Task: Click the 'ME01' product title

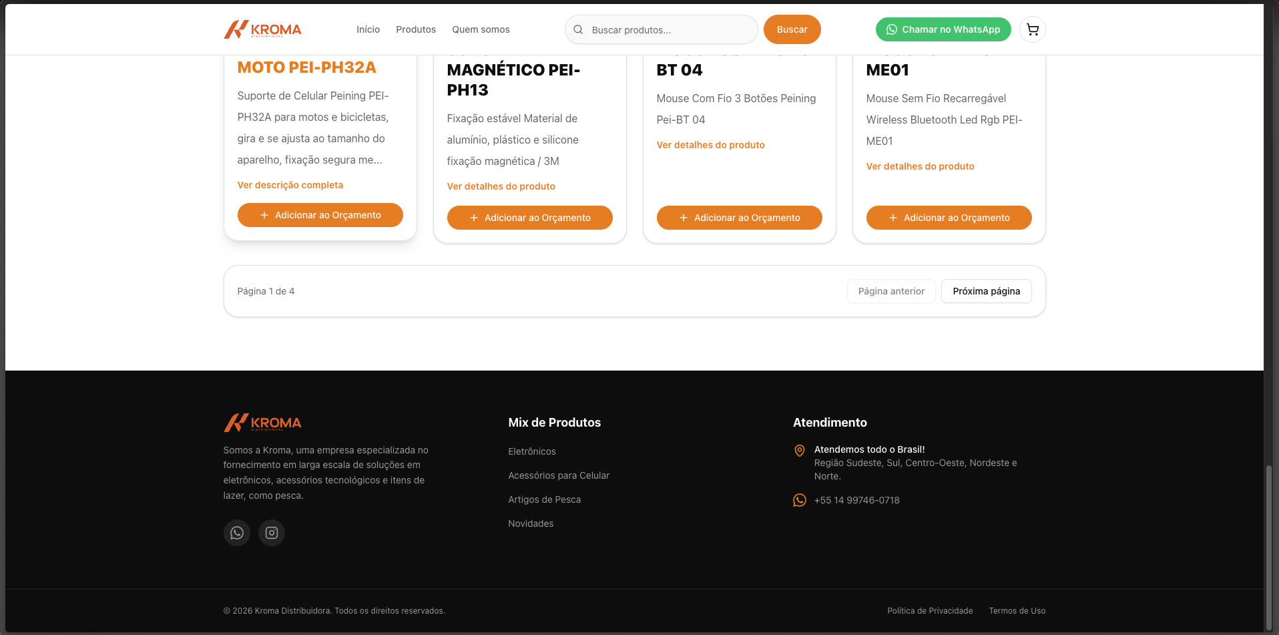Action: tap(888, 70)
